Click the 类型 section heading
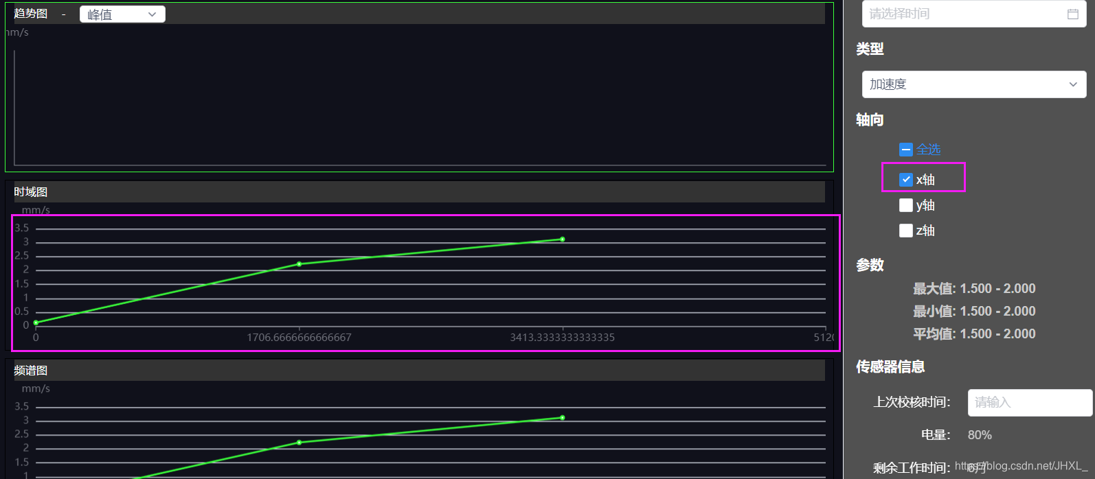 click(x=870, y=49)
